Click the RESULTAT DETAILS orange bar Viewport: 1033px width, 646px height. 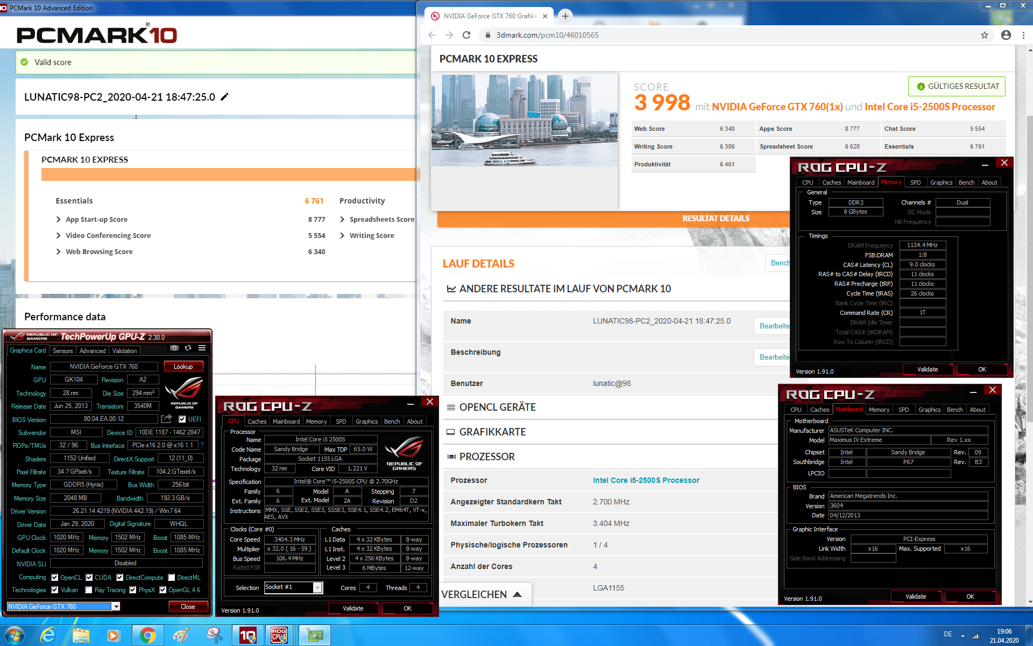click(x=613, y=219)
